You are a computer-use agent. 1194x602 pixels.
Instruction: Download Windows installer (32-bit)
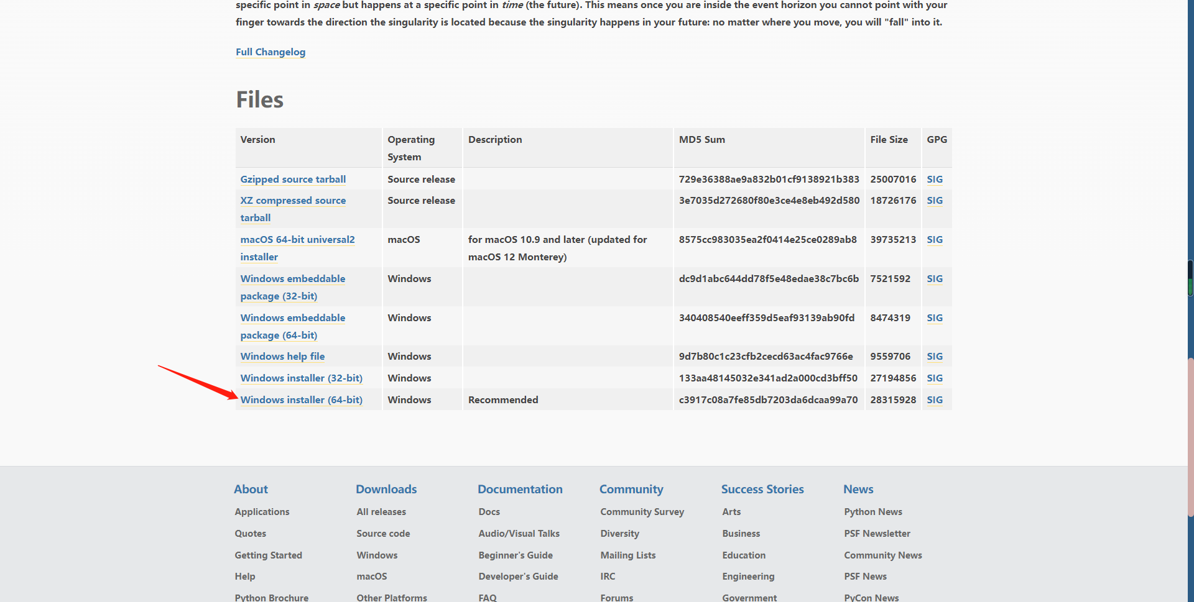coord(302,378)
